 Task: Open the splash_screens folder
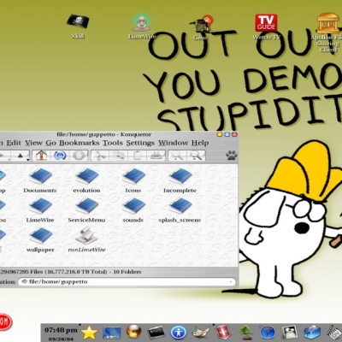coord(180,210)
